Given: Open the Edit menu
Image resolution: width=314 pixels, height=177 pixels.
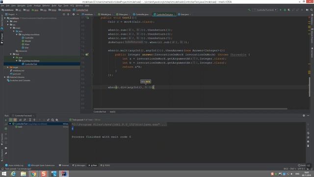Looking at the screenshot, I should click(x=8, y=5).
